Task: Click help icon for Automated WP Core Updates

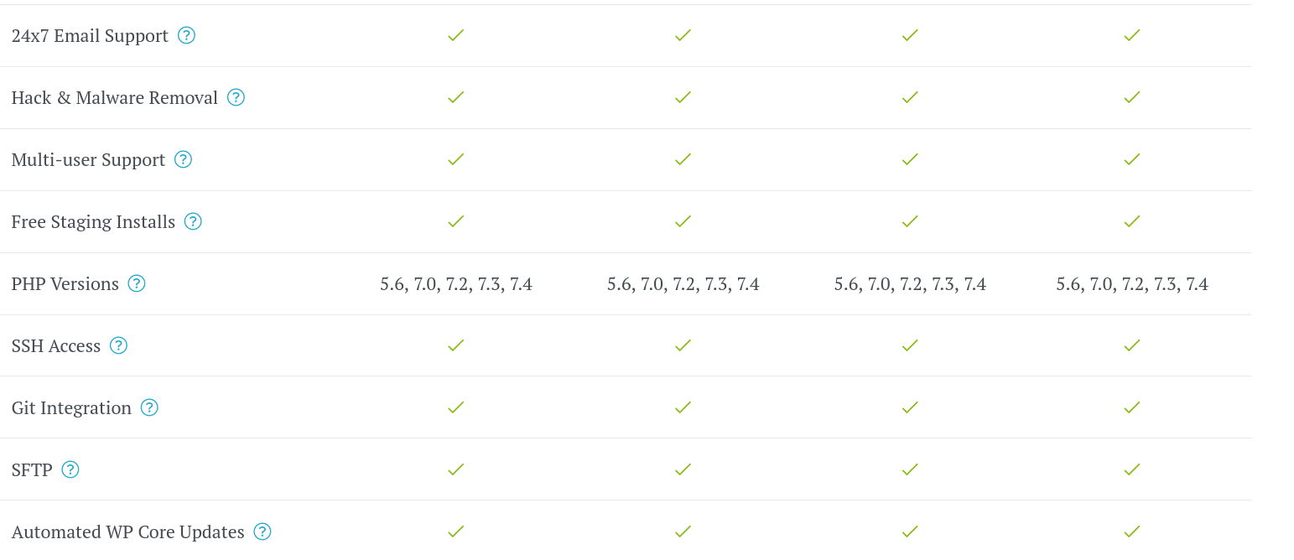Action: click(x=262, y=531)
